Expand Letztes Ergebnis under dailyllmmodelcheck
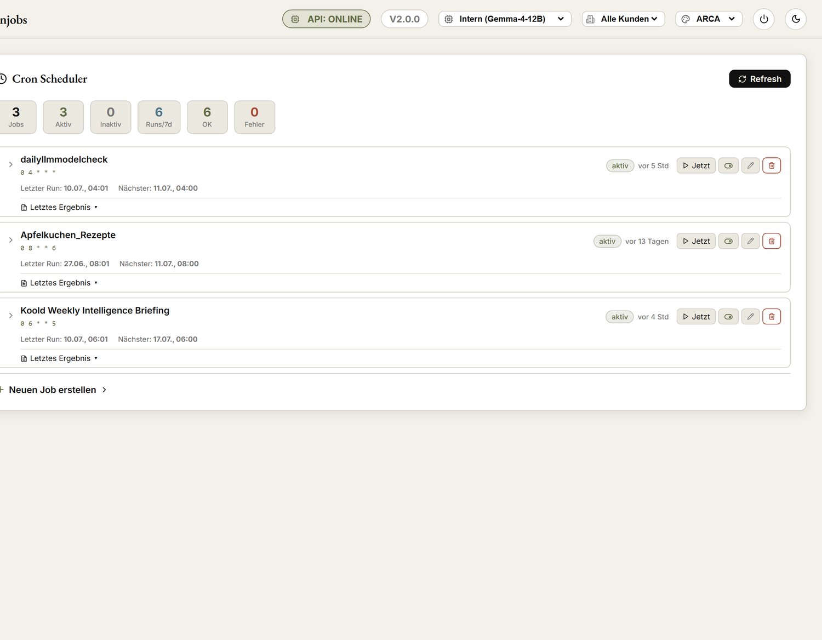 [59, 207]
